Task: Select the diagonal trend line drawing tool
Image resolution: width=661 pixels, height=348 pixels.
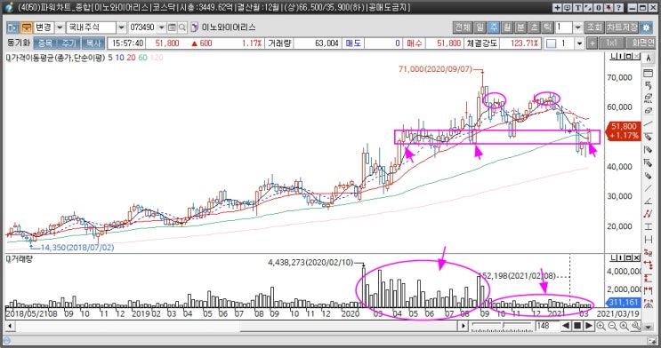Action: [648, 124]
